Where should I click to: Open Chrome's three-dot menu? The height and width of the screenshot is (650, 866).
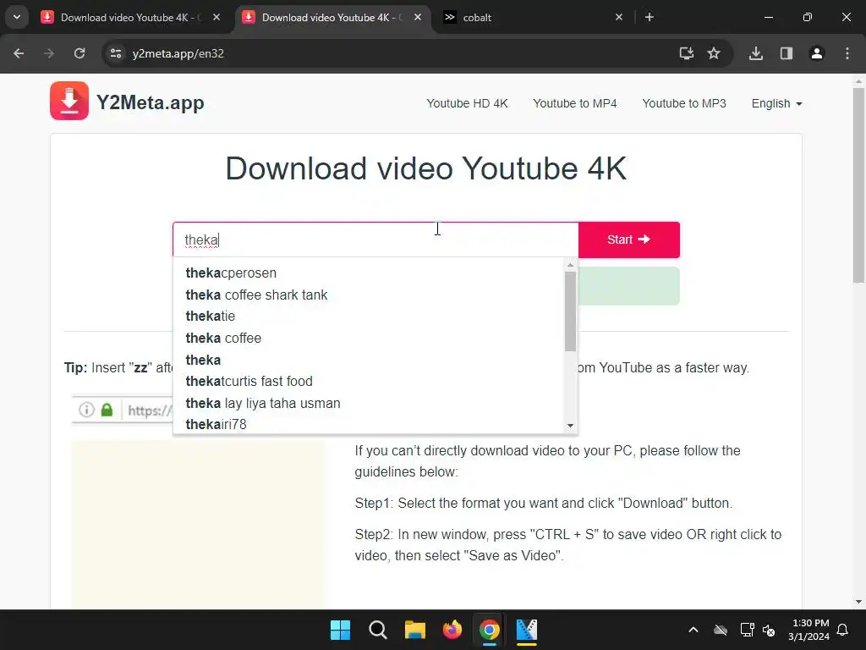pos(847,53)
